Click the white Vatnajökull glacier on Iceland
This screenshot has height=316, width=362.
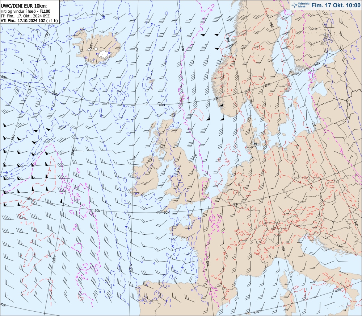click(x=105, y=54)
